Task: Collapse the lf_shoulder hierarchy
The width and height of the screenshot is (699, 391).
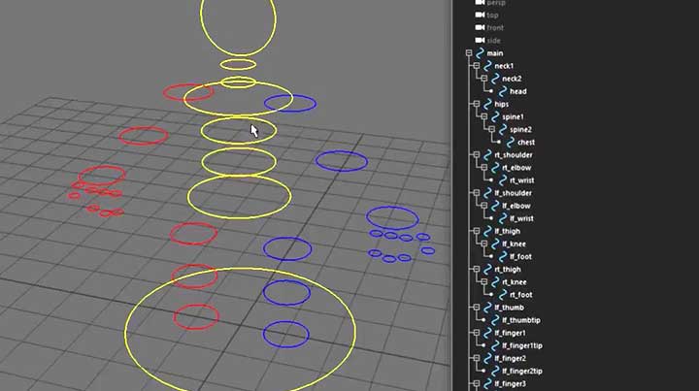Action: tap(477, 193)
